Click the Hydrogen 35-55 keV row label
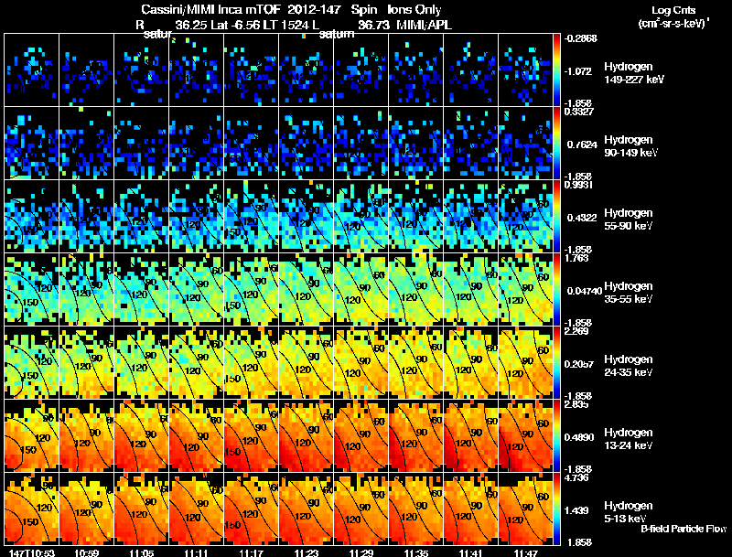Viewport: 732px width, 557px height. point(629,293)
